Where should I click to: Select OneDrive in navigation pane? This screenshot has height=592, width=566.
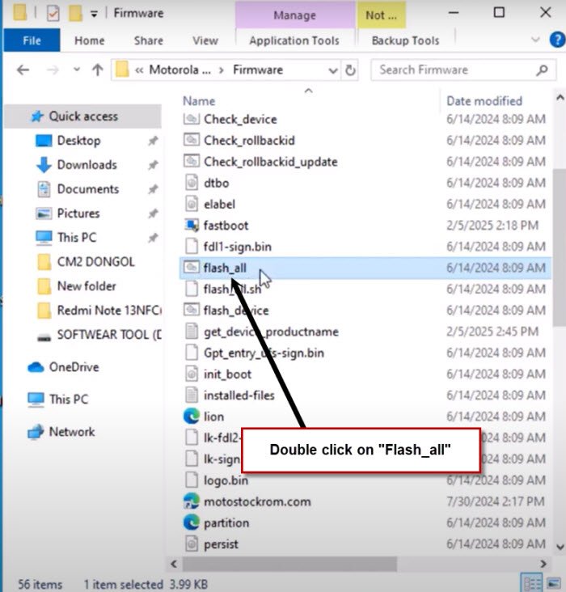pos(74,367)
